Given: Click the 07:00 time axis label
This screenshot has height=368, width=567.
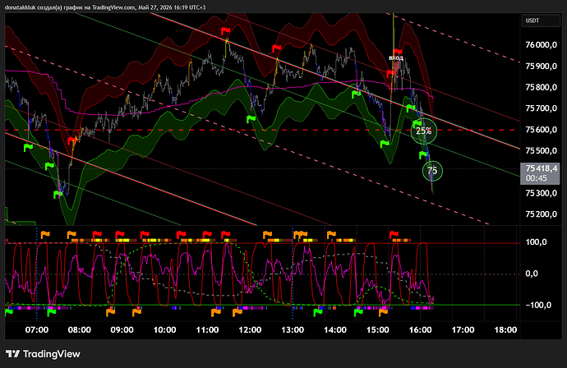Looking at the screenshot, I should [36, 329].
